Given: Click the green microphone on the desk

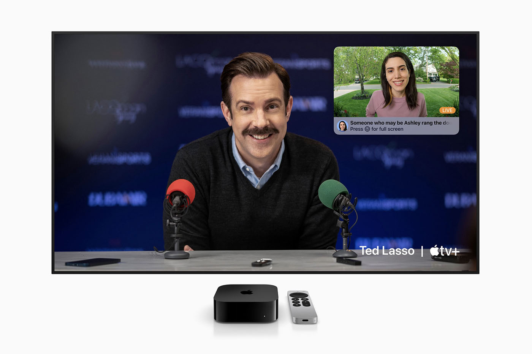Looking at the screenshot, I should [x=333, y=193].
